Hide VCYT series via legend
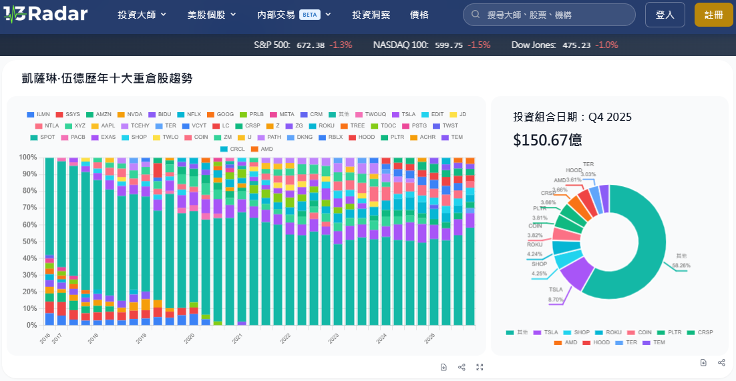 tap(194, 125)
